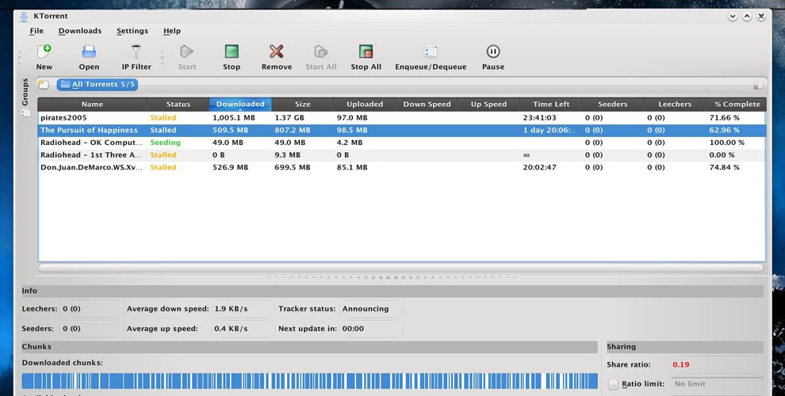Open the Settings menu

point(132,31)
